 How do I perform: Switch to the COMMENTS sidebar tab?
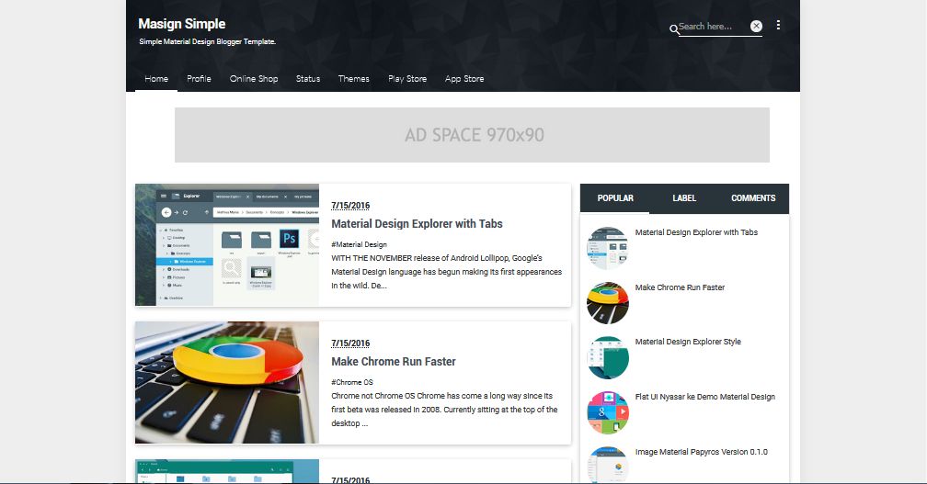click(753, 198)
